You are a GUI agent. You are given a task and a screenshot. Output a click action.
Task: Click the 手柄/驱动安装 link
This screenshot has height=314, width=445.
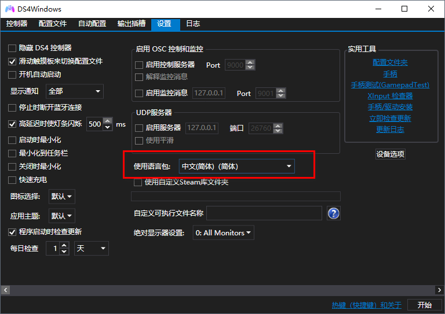[x=390, y=107]
